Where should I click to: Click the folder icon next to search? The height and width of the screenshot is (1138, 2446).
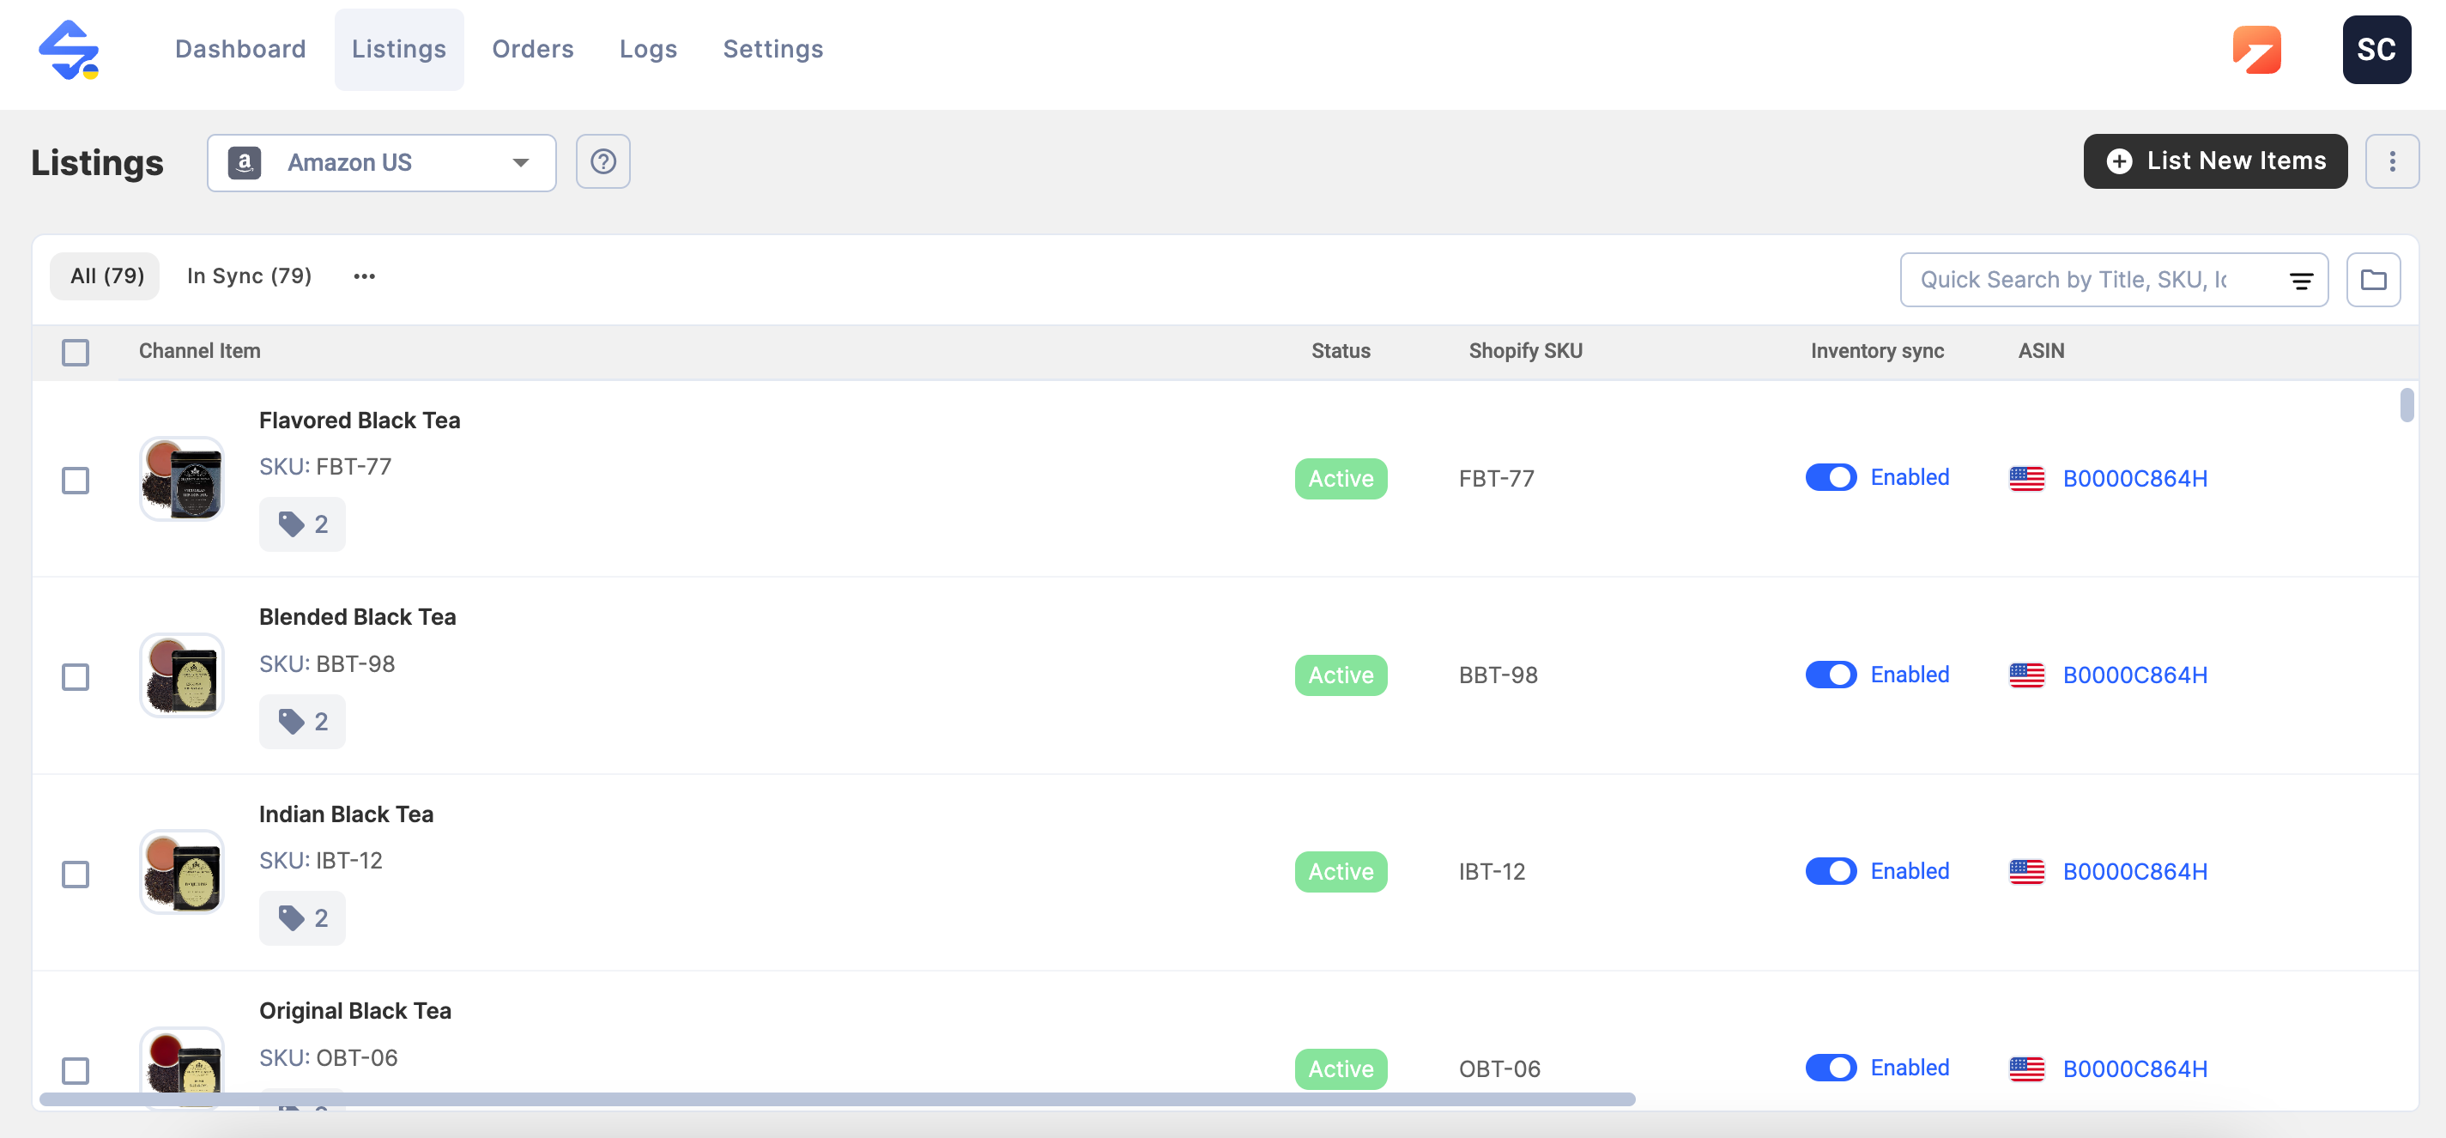[2372, 280]
